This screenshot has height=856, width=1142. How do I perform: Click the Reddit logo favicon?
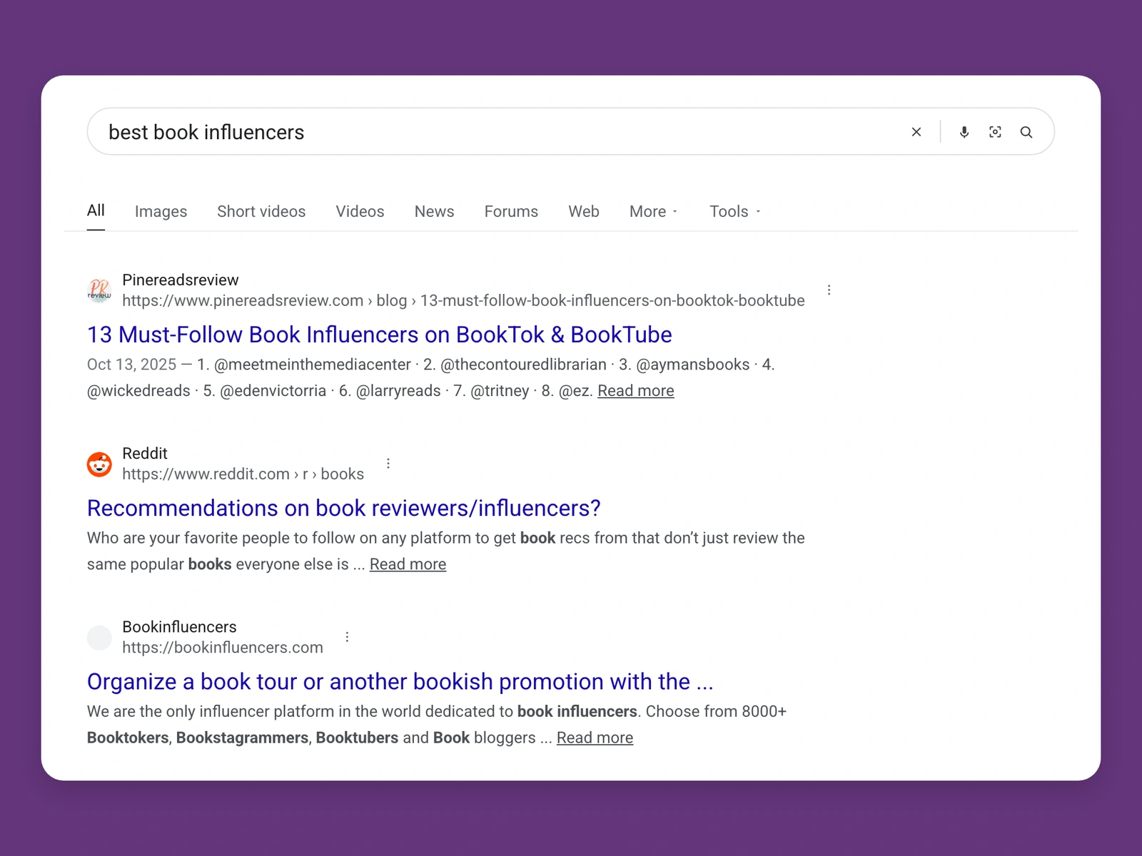tap(99, 464)
